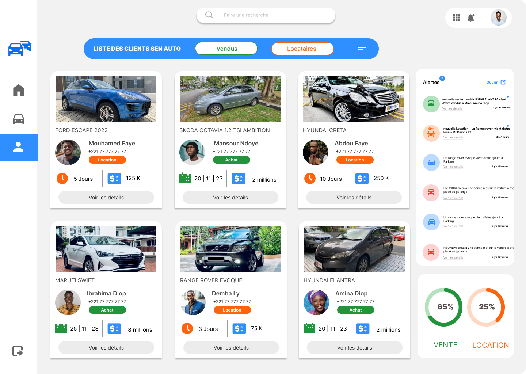
Task: Switch to the Locataires tab
Action: (x=302, y=49)
